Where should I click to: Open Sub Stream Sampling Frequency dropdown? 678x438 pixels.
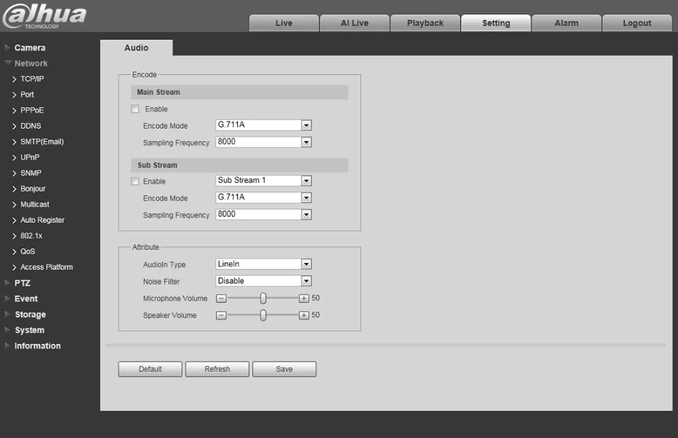point(263,214)
